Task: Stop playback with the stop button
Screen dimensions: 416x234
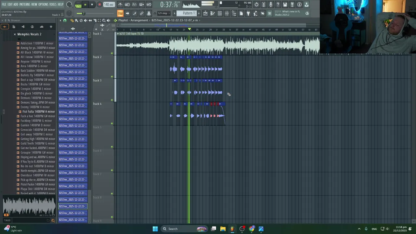Action: (92, 5)
